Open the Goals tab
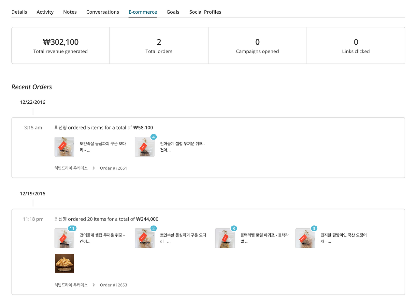This screenshot has width=417, height=303. pyautogui.click(x=173, y=12)
